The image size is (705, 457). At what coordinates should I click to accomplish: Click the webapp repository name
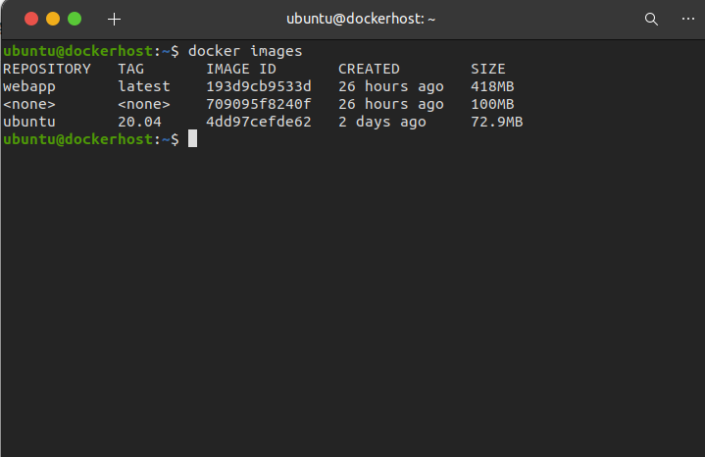click(x=29, y=86)
